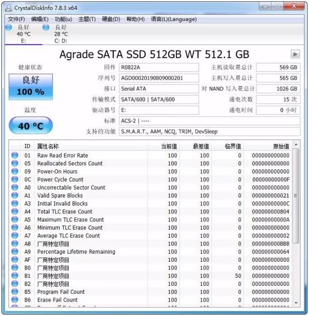Click status orb for Erase Fail Count
The image size is (309, 317).
coord(15,300)
